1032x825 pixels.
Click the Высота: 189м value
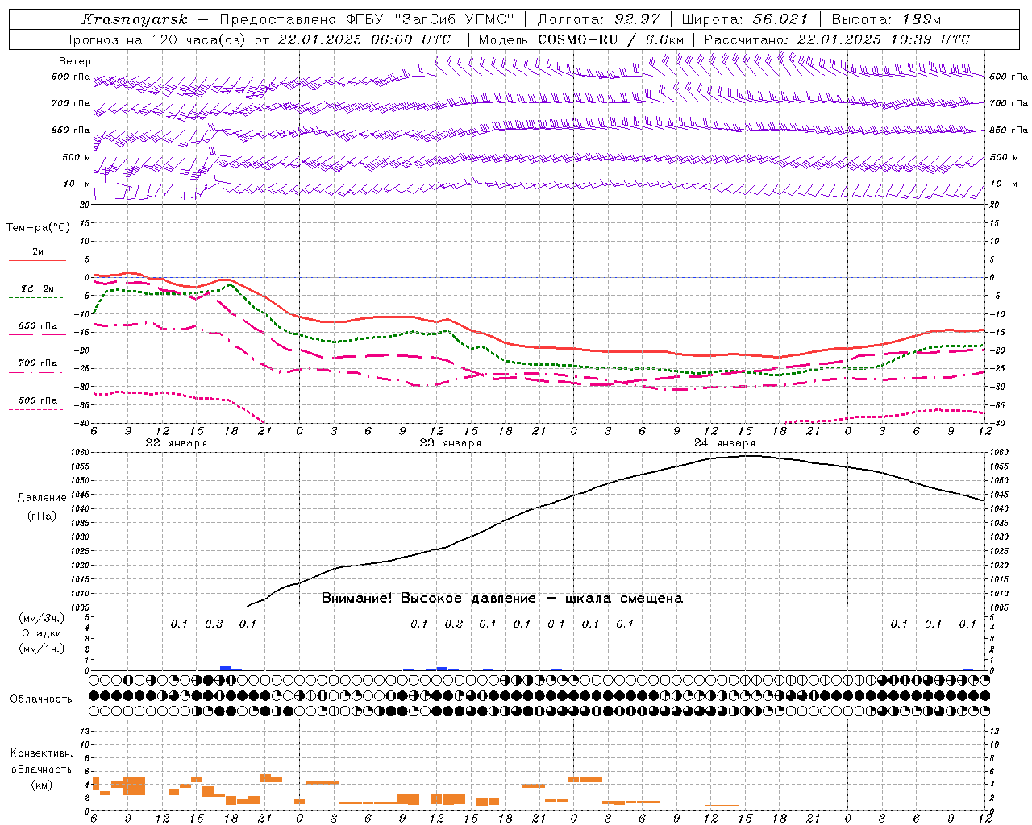[886, 19]
